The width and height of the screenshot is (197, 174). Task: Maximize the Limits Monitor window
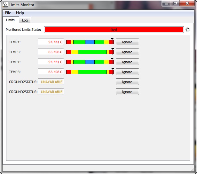[x=175, y=4]
